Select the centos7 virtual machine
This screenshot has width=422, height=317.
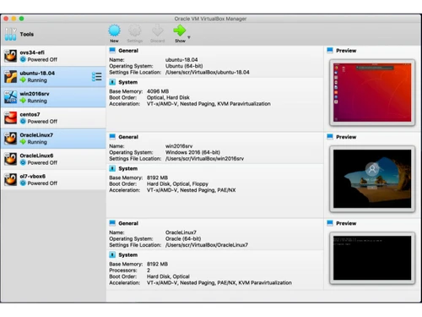coord(53,118)
